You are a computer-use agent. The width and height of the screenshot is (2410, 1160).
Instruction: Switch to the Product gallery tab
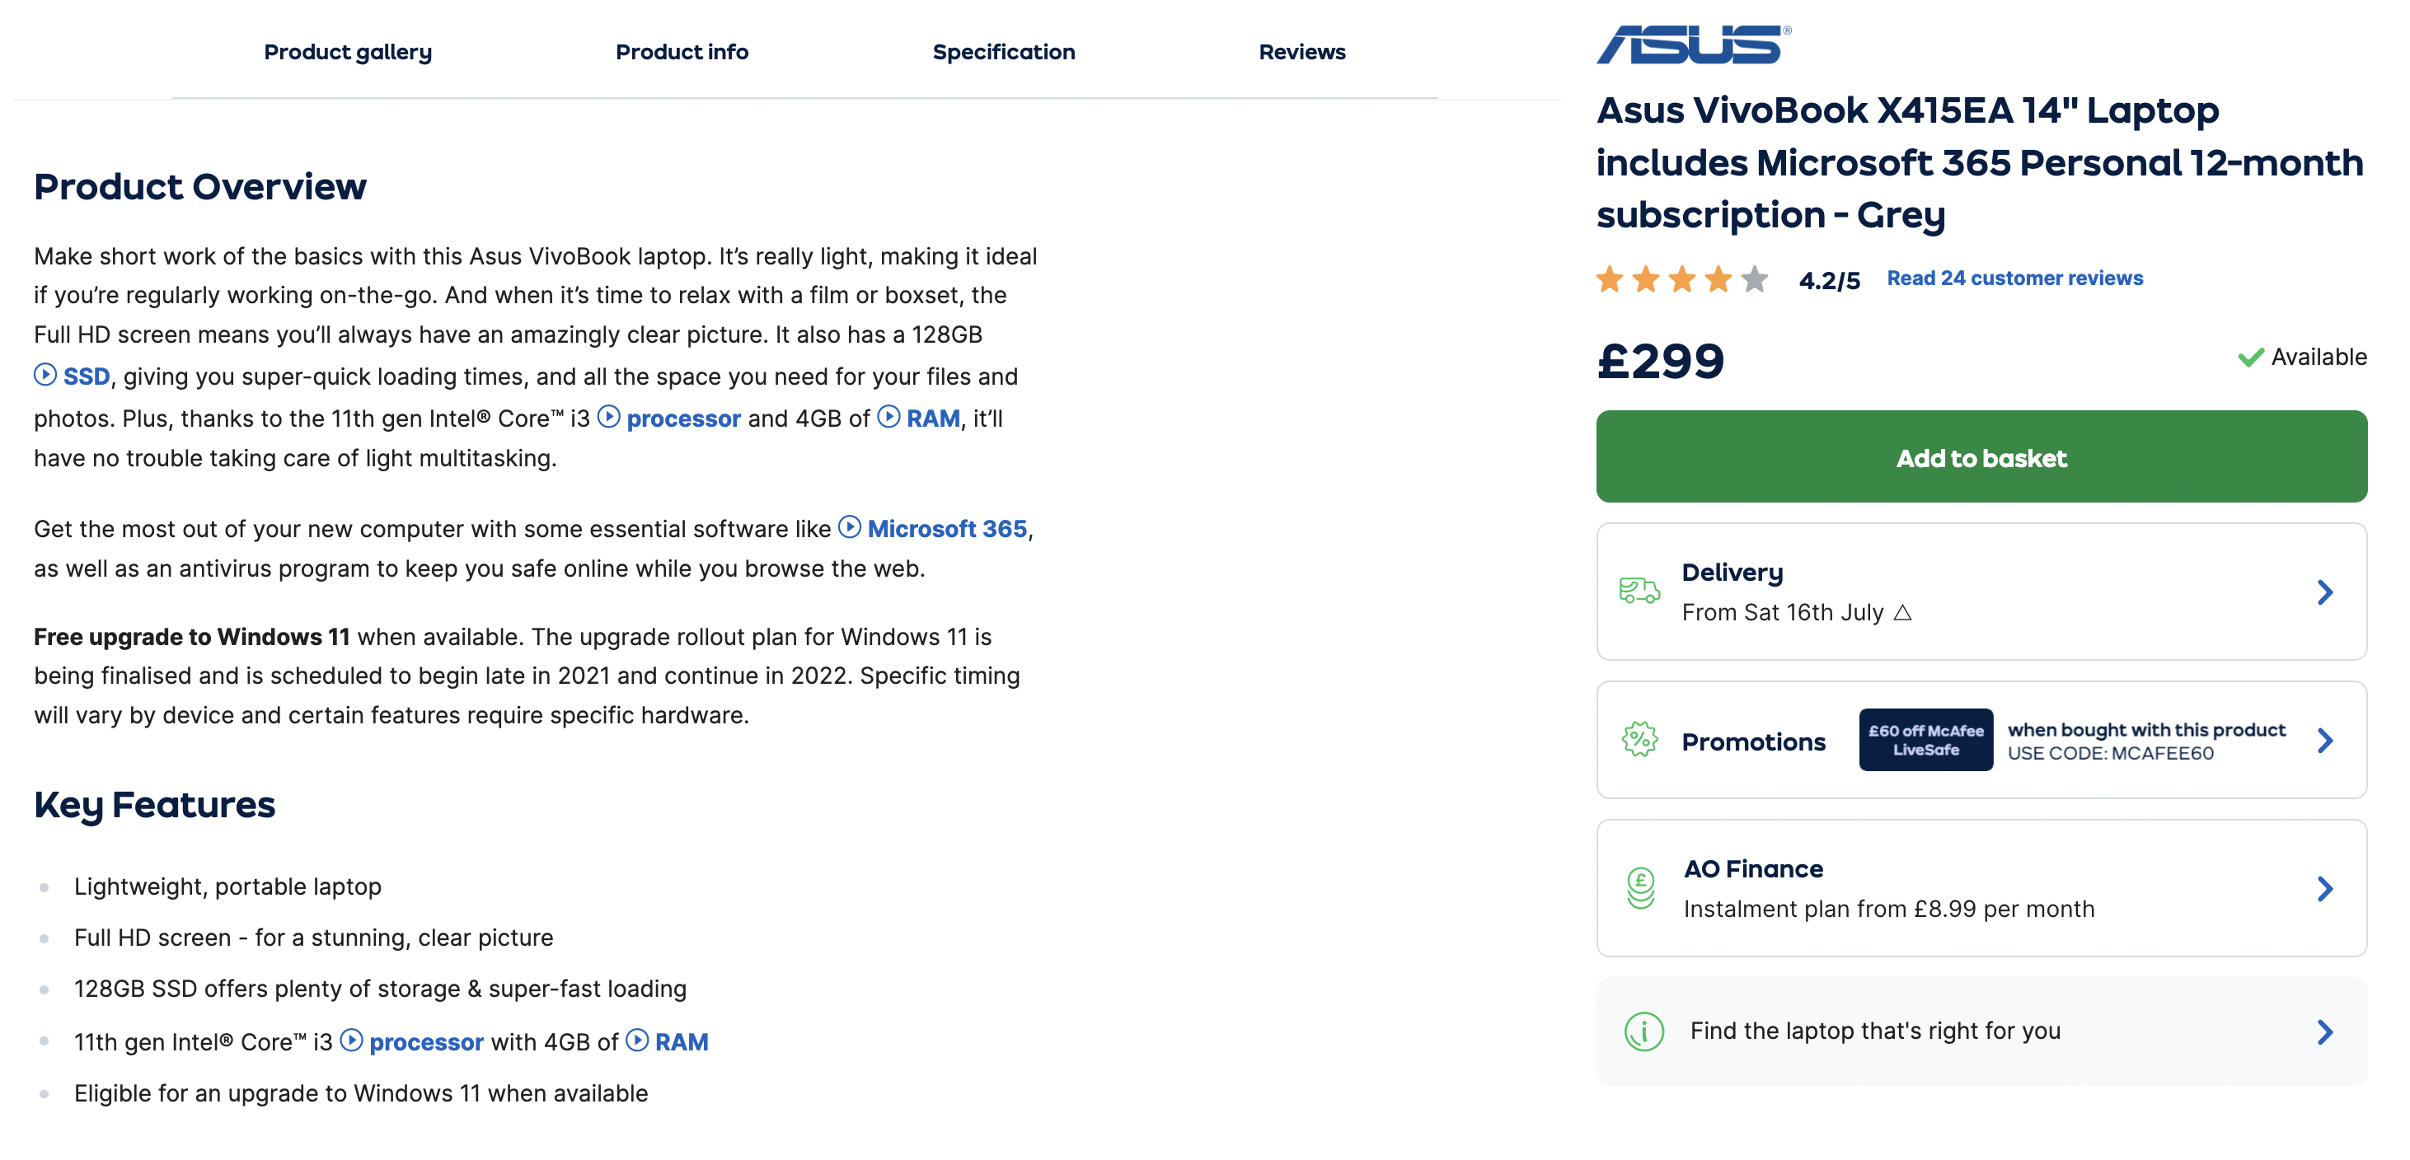point(347,51)
